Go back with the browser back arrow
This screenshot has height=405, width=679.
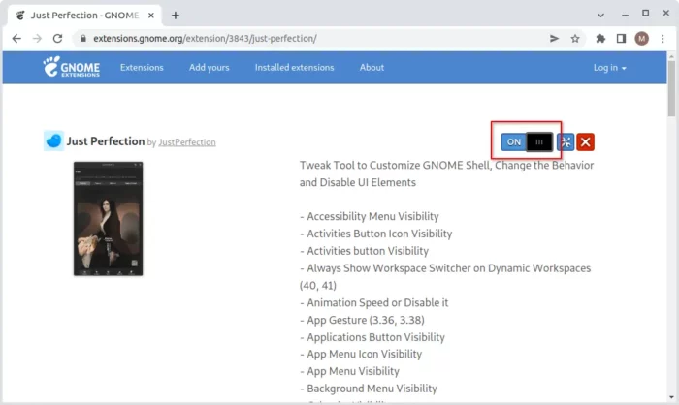(x=16, y=39)
